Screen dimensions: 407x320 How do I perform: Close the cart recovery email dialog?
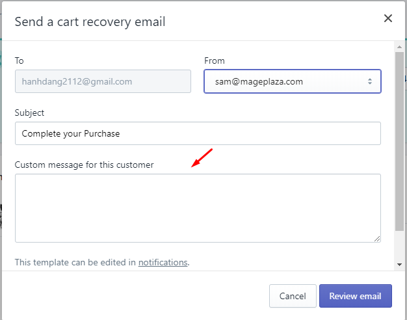point(387,18)
